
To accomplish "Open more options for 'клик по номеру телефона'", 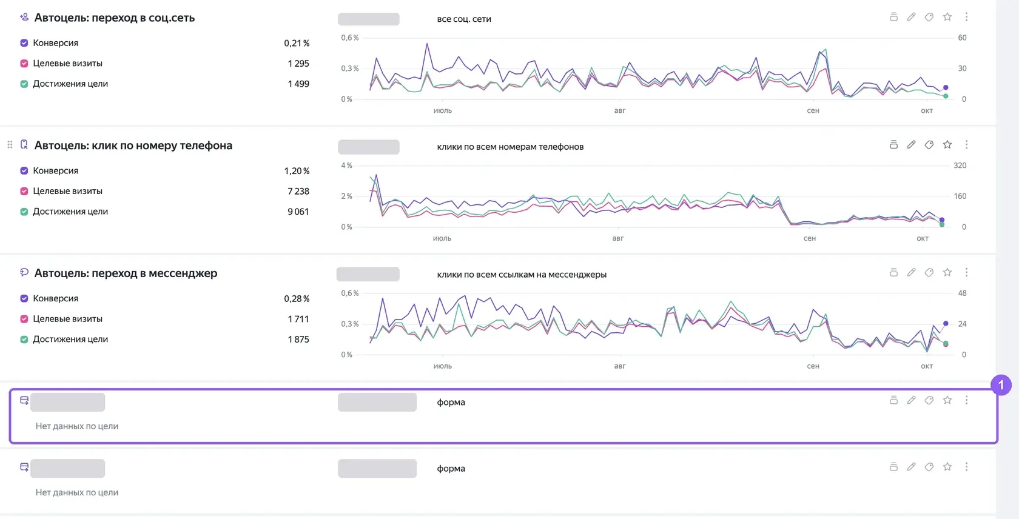I will [966, 145].
